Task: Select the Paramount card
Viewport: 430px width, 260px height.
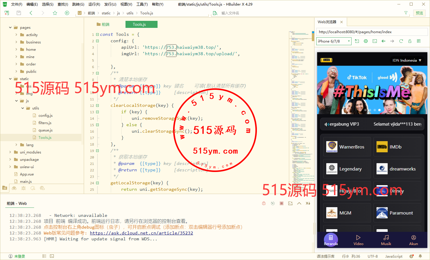Action: coord(397,213)
